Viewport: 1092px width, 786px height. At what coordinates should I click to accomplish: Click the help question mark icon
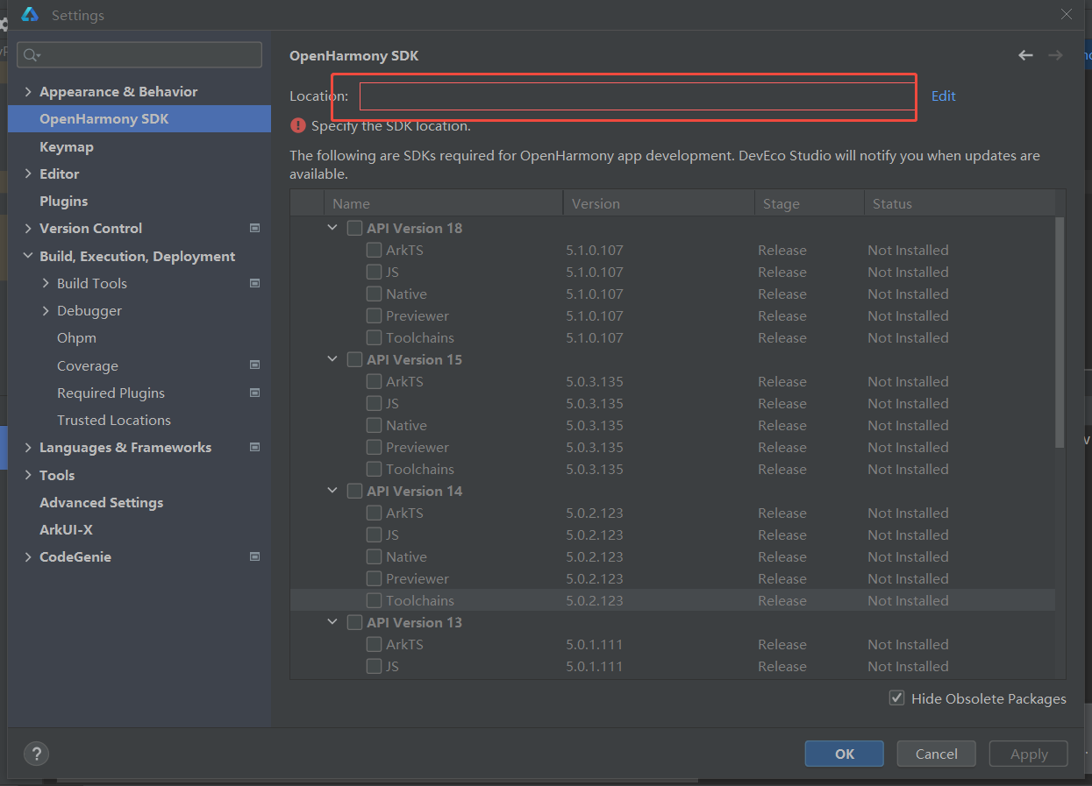[x=36, y=754]
